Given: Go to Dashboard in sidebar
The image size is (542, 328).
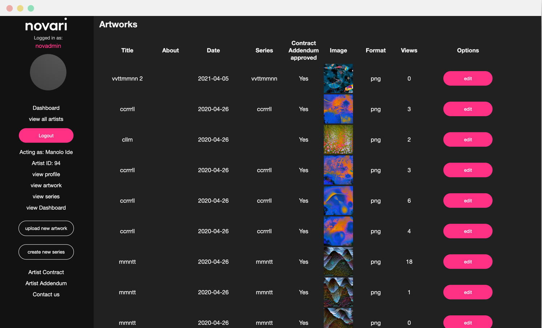Looking at the screenshot, I should 46,108.
